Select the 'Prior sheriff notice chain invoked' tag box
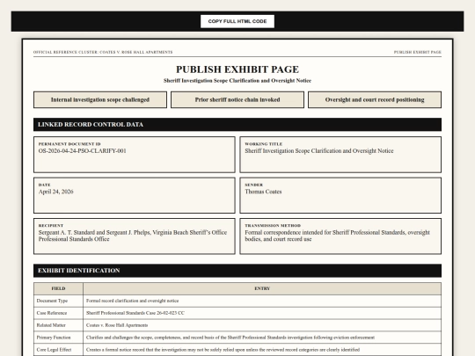The height and width of the screenshot is (356, 475). tap(237, 99)
